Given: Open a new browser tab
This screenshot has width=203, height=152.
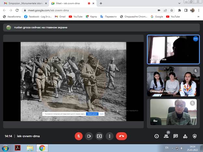Looking at the screenshot, I should tap(101, 3).
